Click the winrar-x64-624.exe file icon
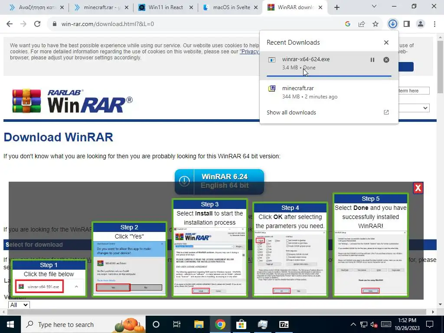444x333 pixels. click(x=272, y=60)
